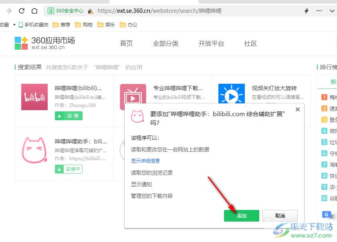This screenshot has height=242, width=337.
Task: Click the lightning speed mode icon
Action: click(x=307, y=11)
